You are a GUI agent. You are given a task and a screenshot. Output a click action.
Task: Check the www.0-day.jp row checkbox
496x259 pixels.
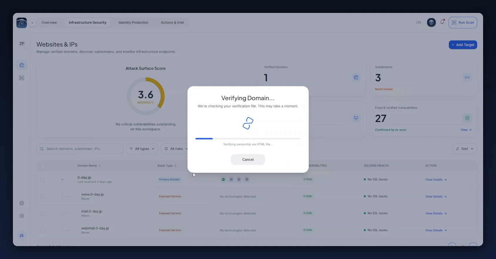coord(43,197)
